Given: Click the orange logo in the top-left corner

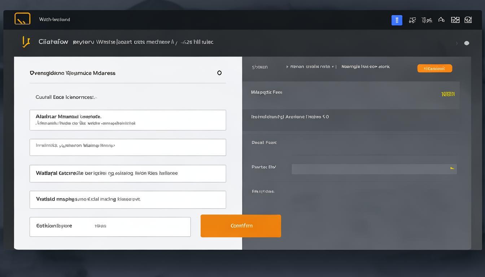Looking at the screenshot, I should [22, 19].
